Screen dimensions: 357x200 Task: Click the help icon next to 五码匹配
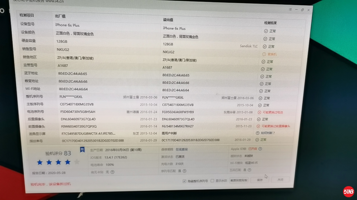(249, 170)
